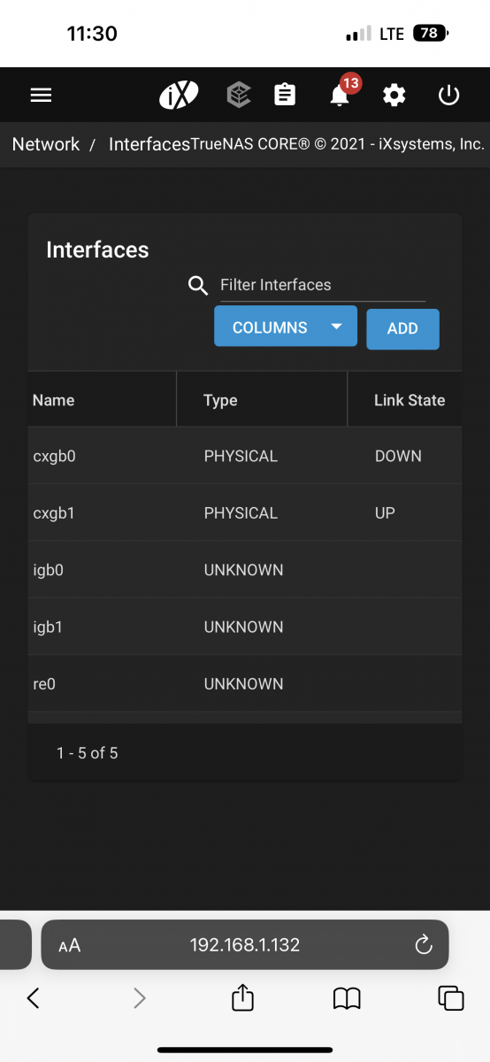
Task: Click the iXsystems logo icon
Action: pyautogui.click(x=179, y=95)
